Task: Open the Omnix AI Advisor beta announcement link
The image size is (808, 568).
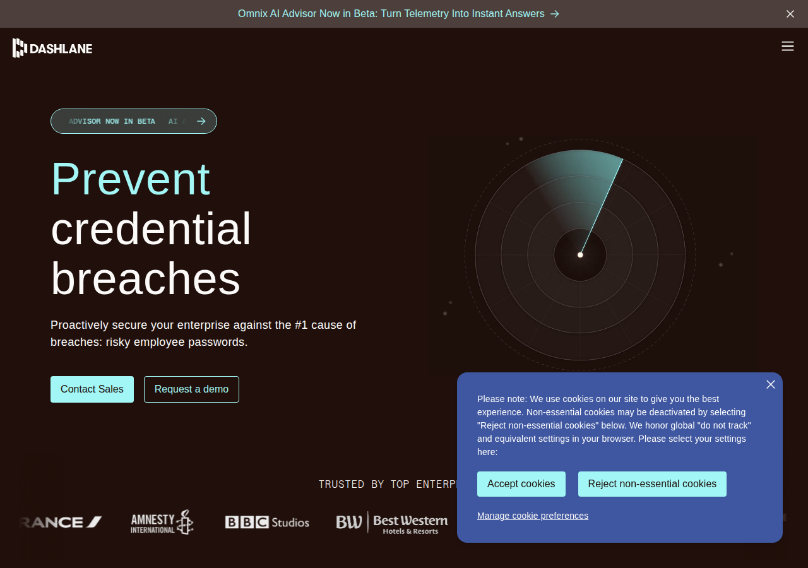Action: (x=398, y=14)
